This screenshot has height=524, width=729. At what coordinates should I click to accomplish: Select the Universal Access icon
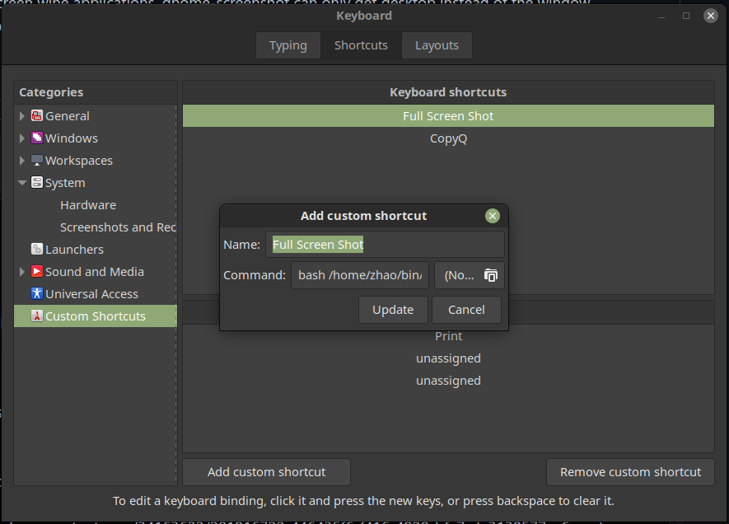click(x=36, y=293)
